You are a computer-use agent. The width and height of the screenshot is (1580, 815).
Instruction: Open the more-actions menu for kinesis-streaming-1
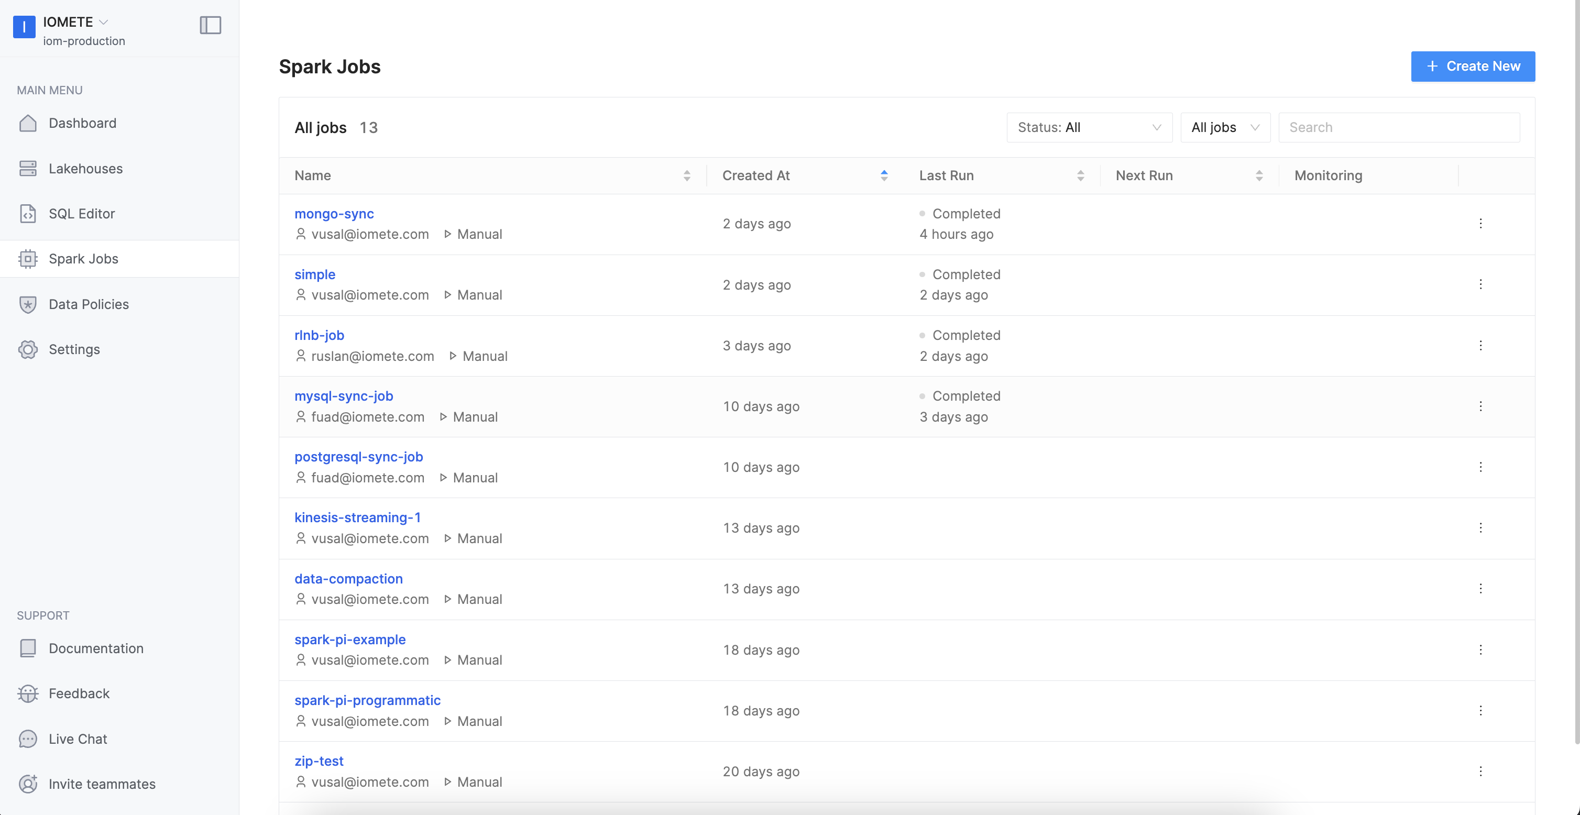point(1480,528)
